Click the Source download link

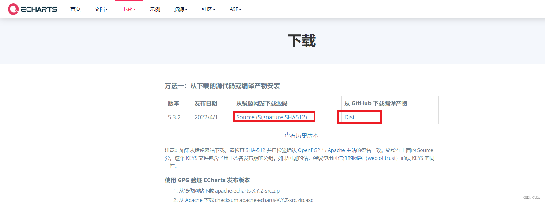tap(245, 117)
